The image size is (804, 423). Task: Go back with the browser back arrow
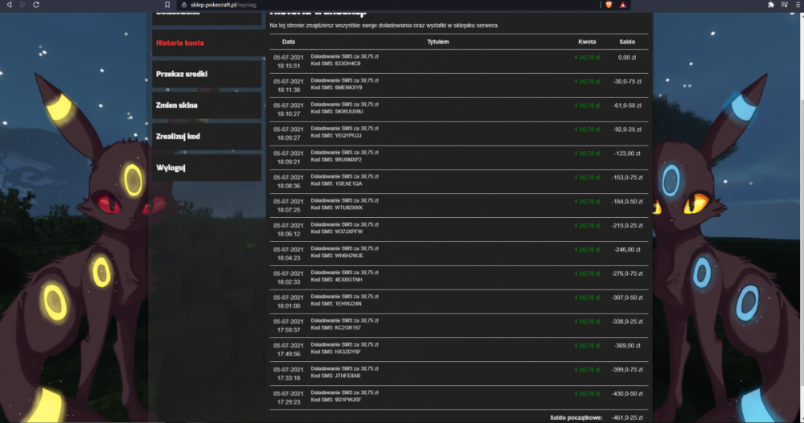coord(9,5)
